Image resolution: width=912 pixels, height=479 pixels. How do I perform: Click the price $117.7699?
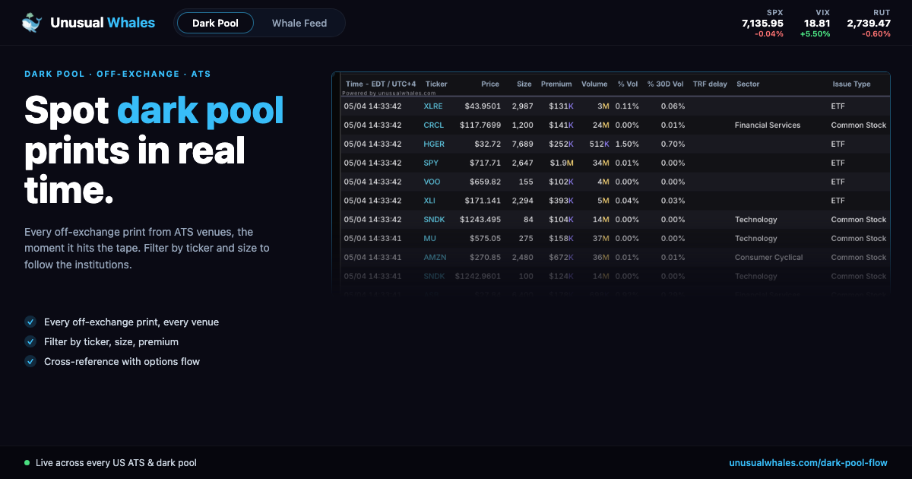click(x=480, y=125)
